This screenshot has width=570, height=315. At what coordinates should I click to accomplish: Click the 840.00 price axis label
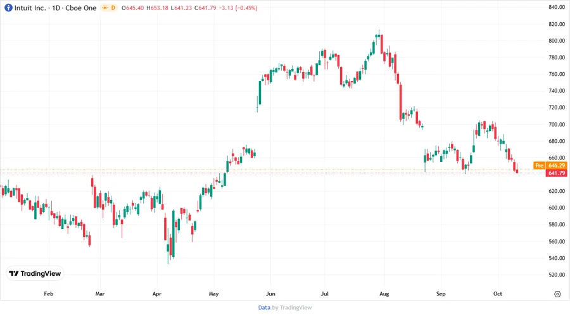[x=557, y=7]
